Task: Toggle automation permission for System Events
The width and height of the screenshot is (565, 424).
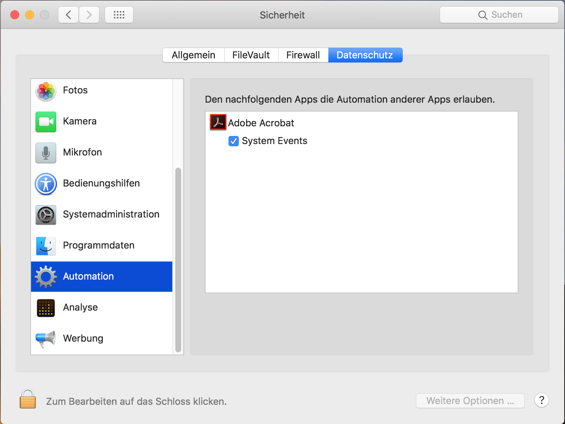Action: pyautogui.click(x=233, y=141)
